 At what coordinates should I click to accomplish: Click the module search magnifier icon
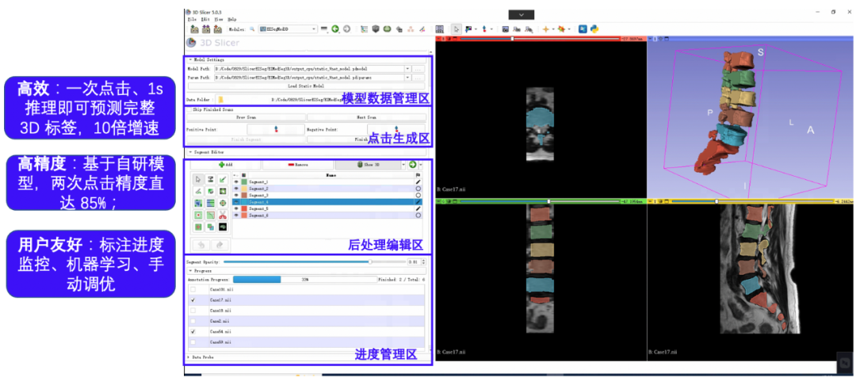252,29
